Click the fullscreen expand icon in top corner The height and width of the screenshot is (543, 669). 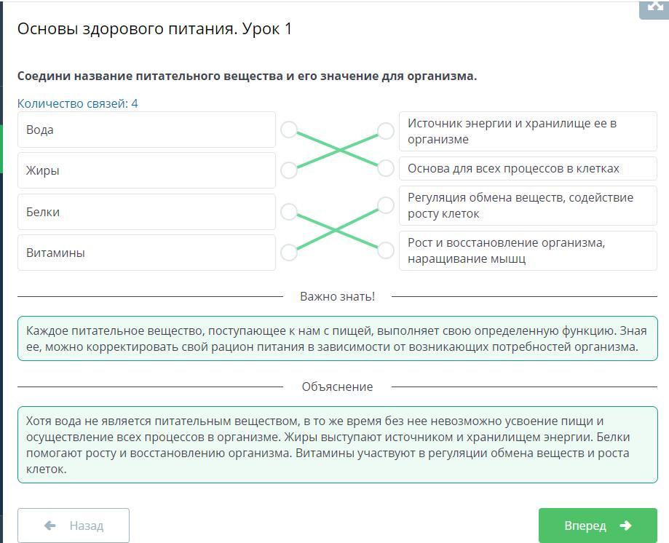click(654, 7)
